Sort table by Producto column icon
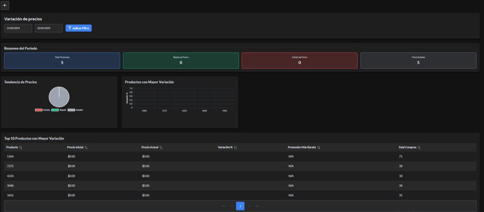Viewport: 484px width, 212px height. click(21, 147)
